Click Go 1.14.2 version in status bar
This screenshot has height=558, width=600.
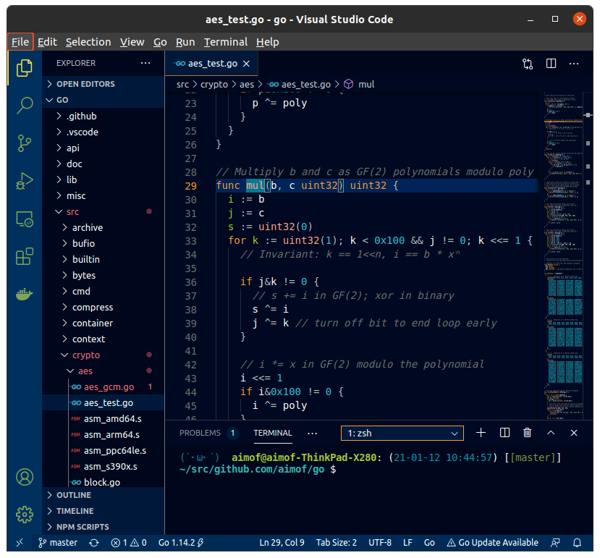pyautogui.click(x=181, y=543)
